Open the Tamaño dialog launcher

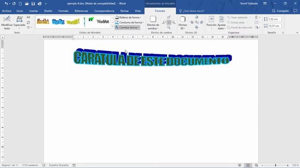pyautogui.click(x=283, y=33)
